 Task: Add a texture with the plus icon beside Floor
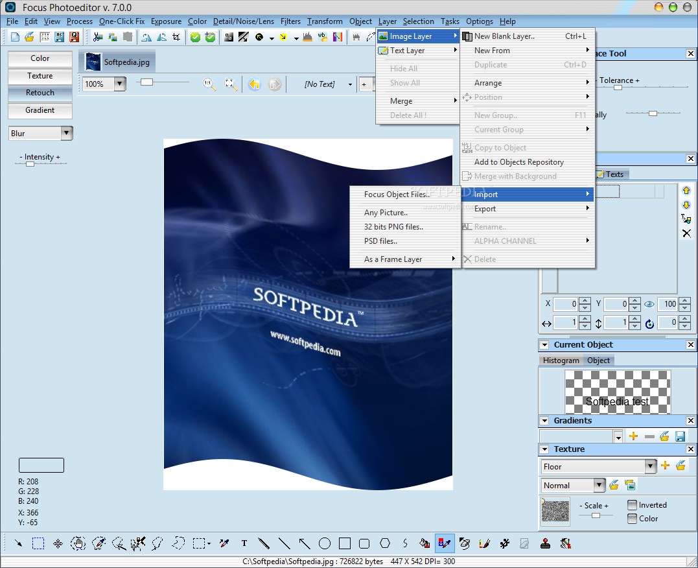coord(666,466)
